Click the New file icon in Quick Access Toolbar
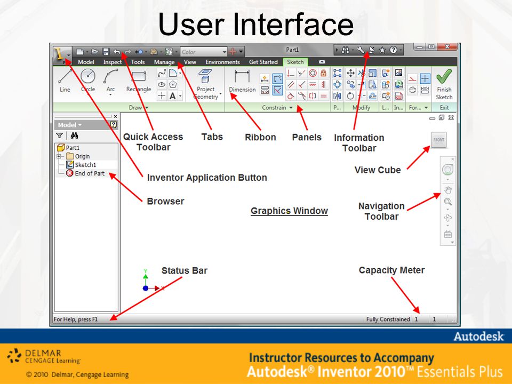This screenshot has height=384, width=512. (79, 52)
